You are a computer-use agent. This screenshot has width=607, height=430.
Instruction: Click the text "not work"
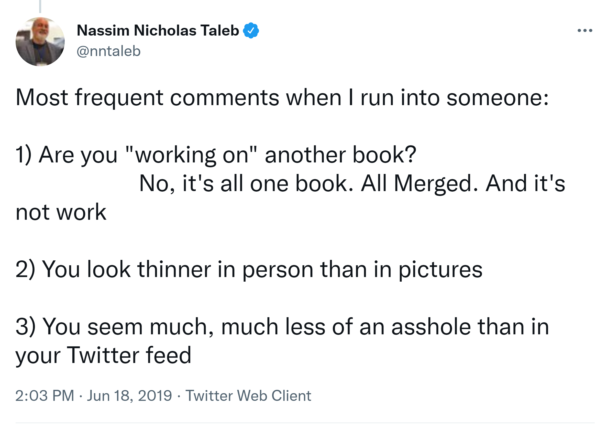61,212
